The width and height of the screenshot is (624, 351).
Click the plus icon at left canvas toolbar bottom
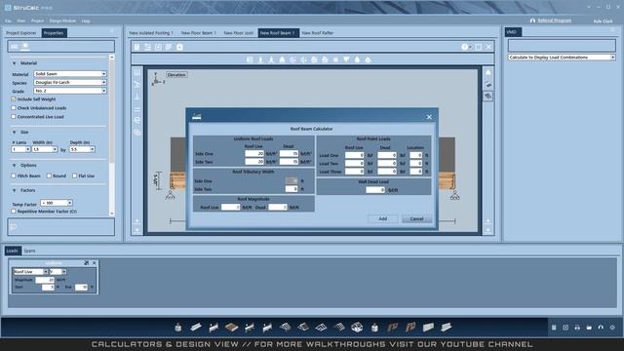pos(136,222)
